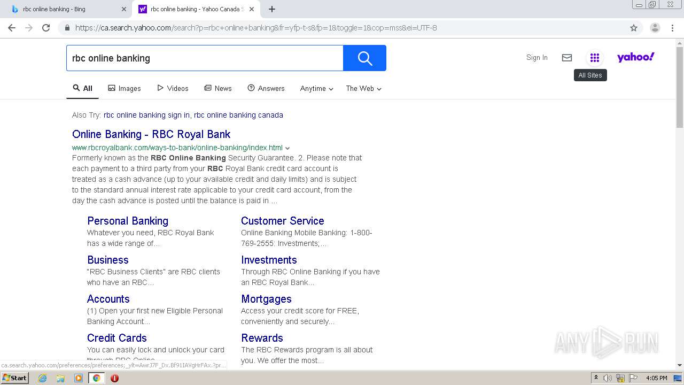Open the Chrome profile avatar
The image size is (684, 385).
coord(655,28)
